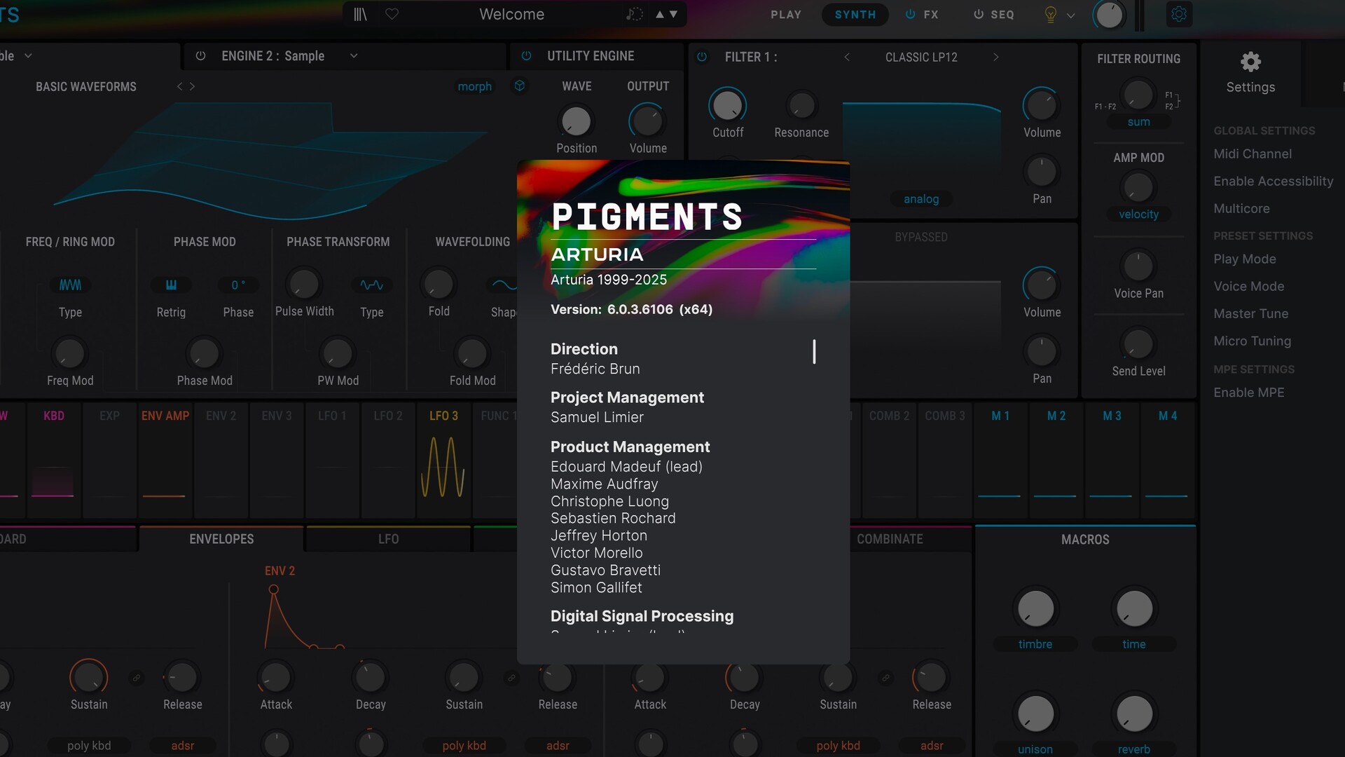Open the LFO tab
The image size is (1345, 757).
pos(388,539)
